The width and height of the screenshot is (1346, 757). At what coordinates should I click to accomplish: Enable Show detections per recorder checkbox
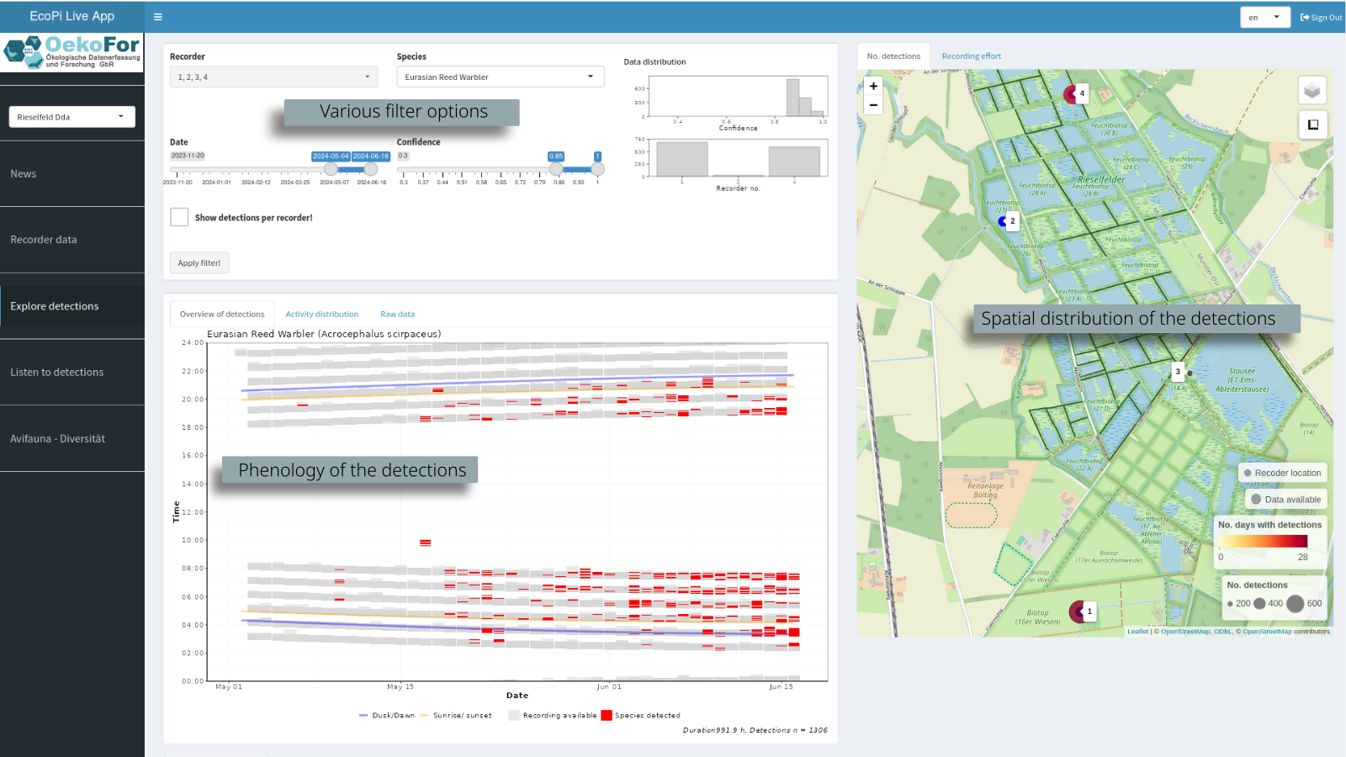[x=179, y=217]
